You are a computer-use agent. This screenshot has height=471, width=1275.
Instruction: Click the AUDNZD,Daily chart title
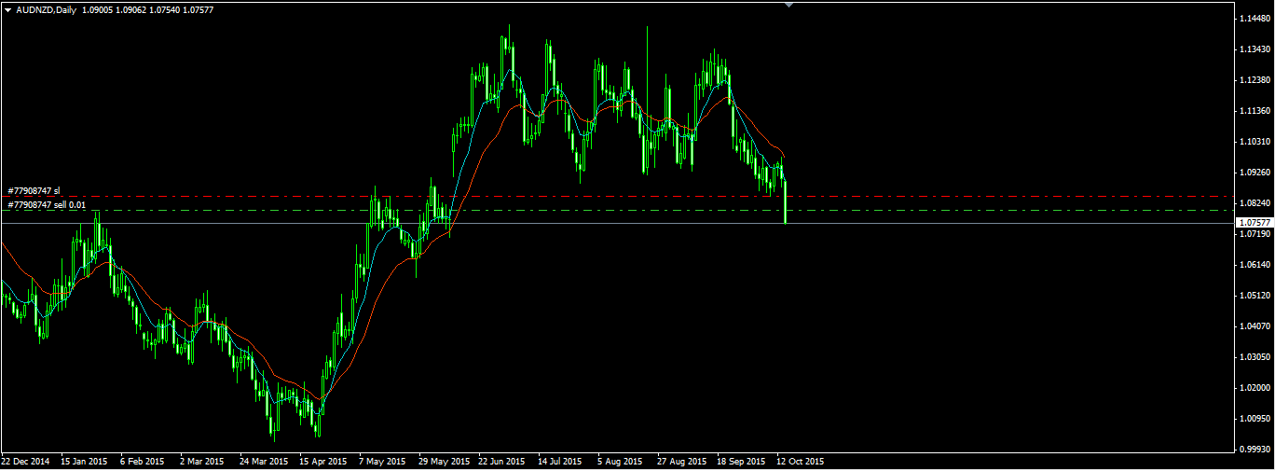coord(47,8)
